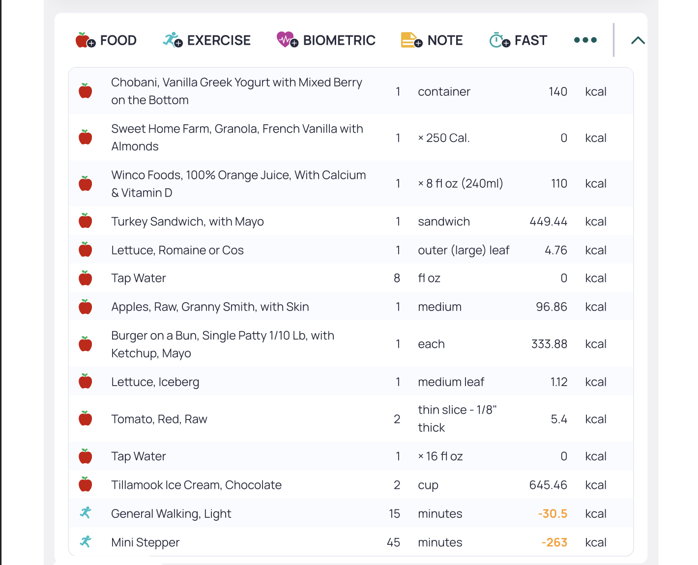Click the FAST stopwatch icon
The image size is (698, 565).
point(498,40)
